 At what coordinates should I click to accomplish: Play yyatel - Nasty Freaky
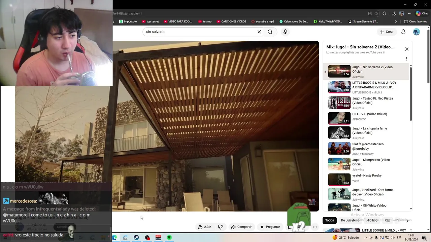[x=367, y=179]
